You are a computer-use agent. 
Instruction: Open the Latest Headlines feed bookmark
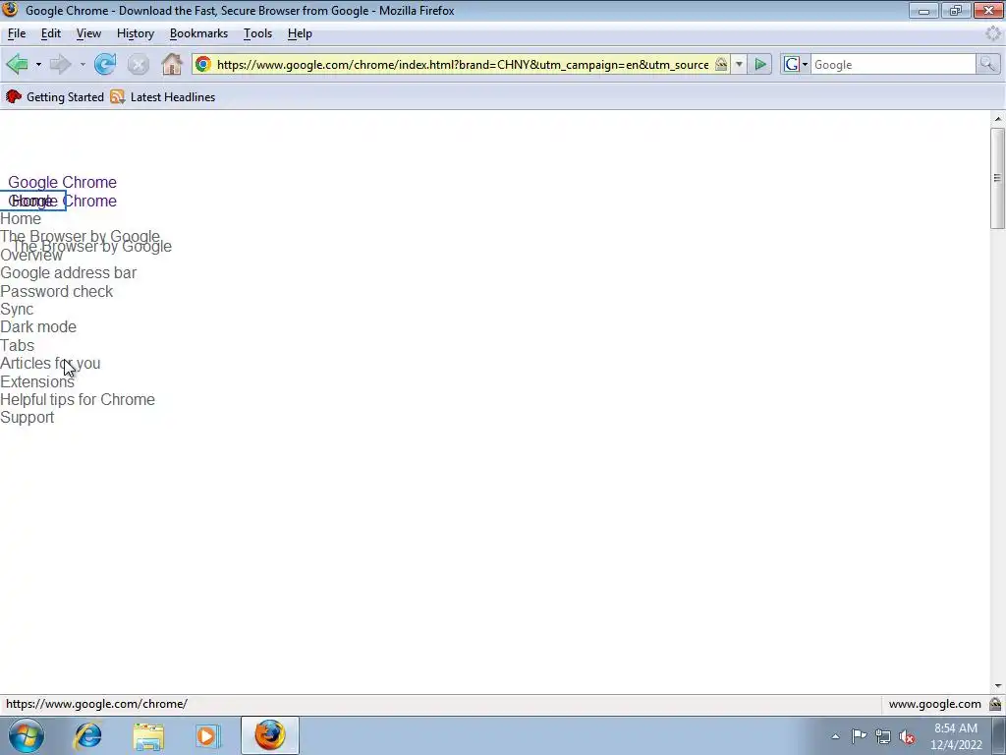(x=163, y=97)
